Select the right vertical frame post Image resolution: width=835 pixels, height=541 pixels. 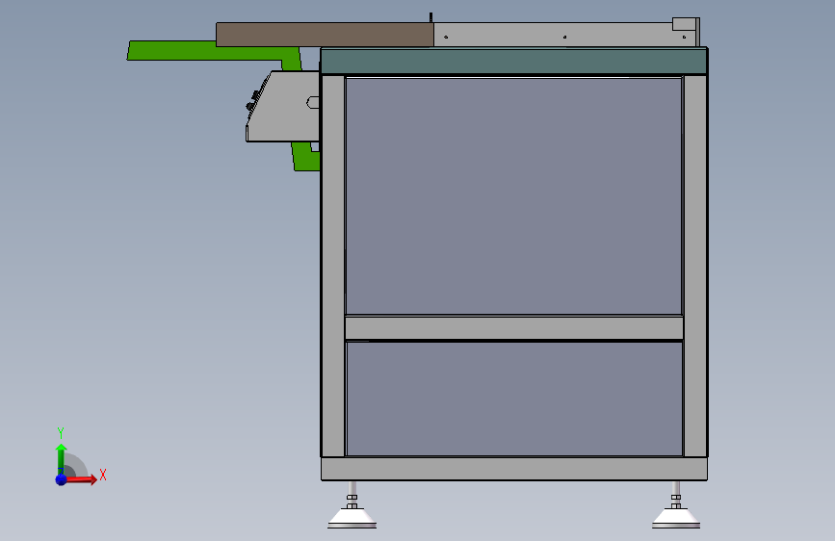tap(695, 266)
